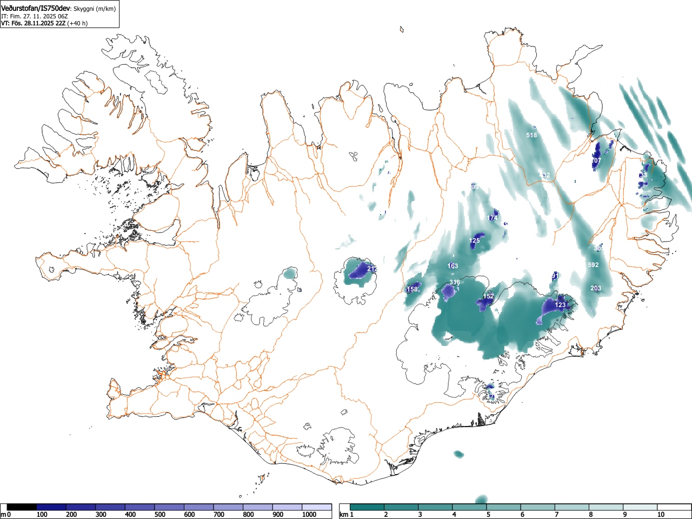
Task: Click the 1–2 km dark teal swatch
Action: tap(367, 507)
